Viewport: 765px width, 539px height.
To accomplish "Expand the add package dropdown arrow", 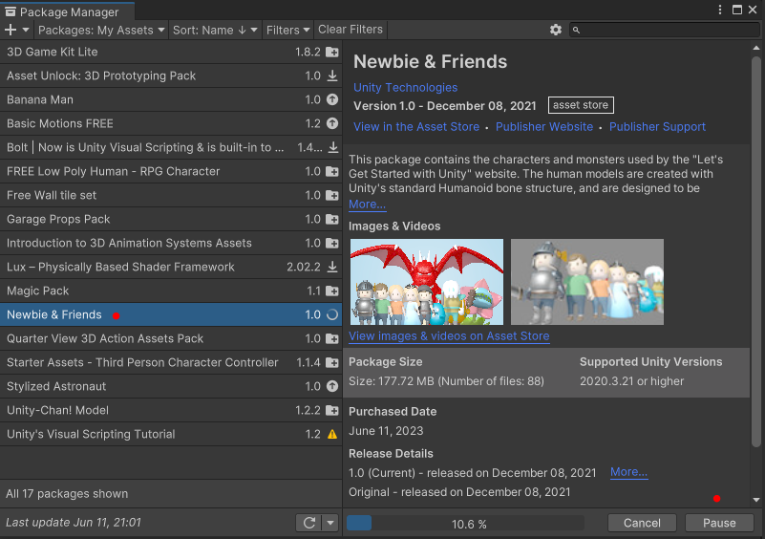I will click(26, 30).
